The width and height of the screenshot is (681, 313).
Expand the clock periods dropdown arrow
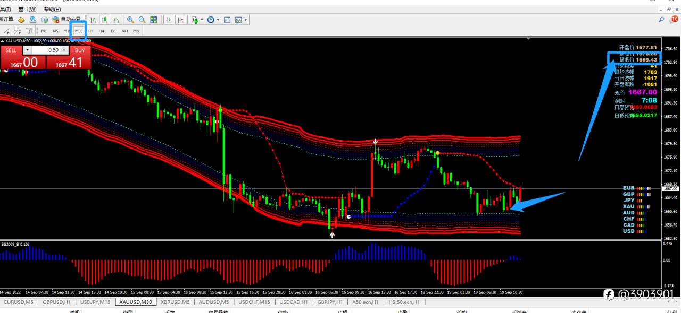(x=218, y=20)
